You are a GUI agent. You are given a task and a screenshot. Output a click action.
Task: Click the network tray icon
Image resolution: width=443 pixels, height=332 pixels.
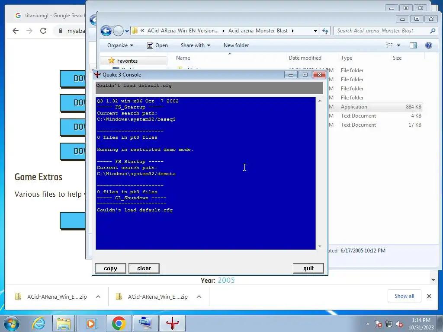click(x=389, y=324)
